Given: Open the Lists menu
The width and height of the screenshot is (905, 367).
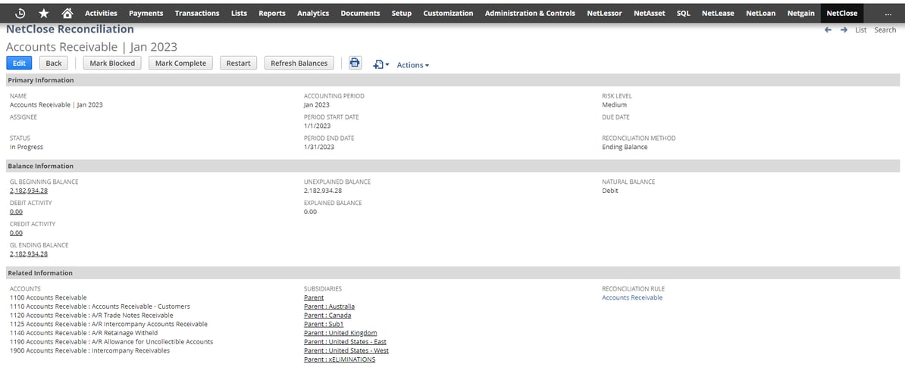Looking at the screenshot, I should pos(239,13).
